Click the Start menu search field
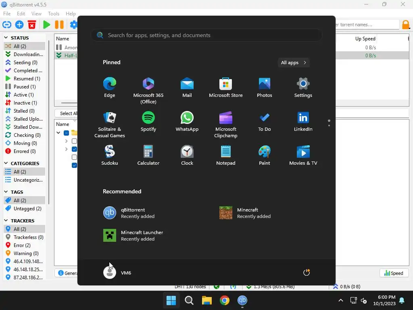413x310 pixels. pos(206,36)
